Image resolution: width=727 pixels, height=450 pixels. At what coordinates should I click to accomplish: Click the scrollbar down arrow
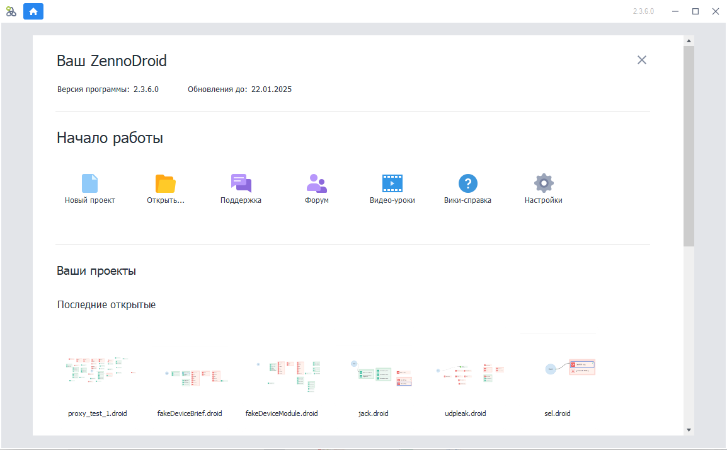(689, 430)
